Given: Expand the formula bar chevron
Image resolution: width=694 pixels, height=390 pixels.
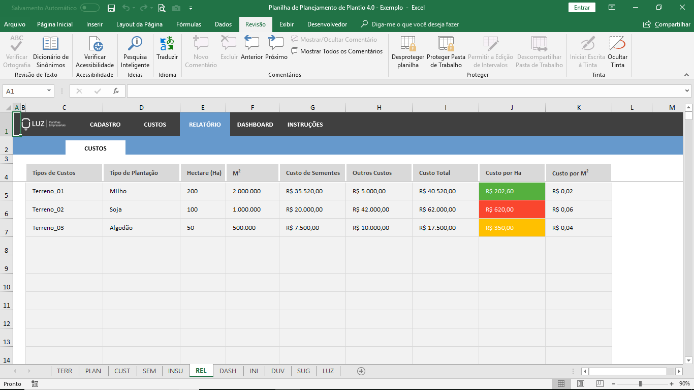Looking at the screenshot, I should click(687, 91).
